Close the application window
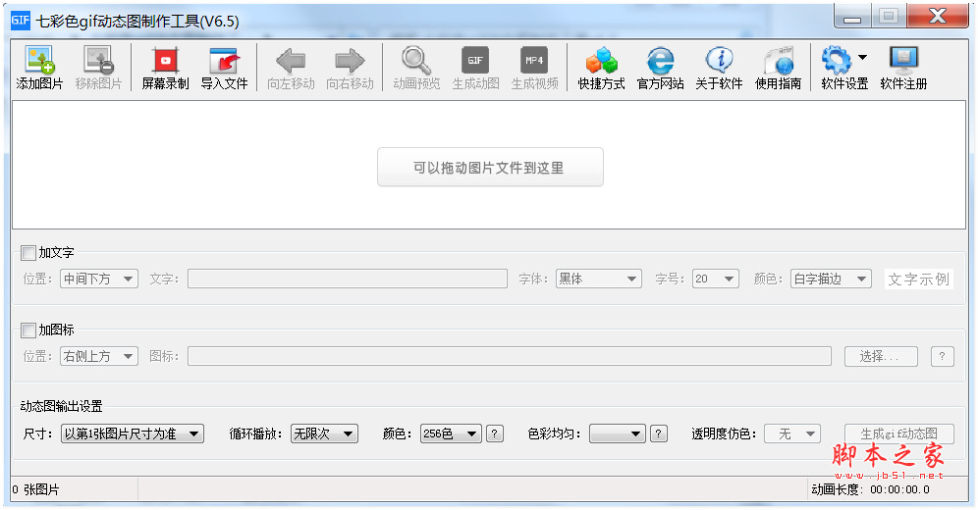 938,17
